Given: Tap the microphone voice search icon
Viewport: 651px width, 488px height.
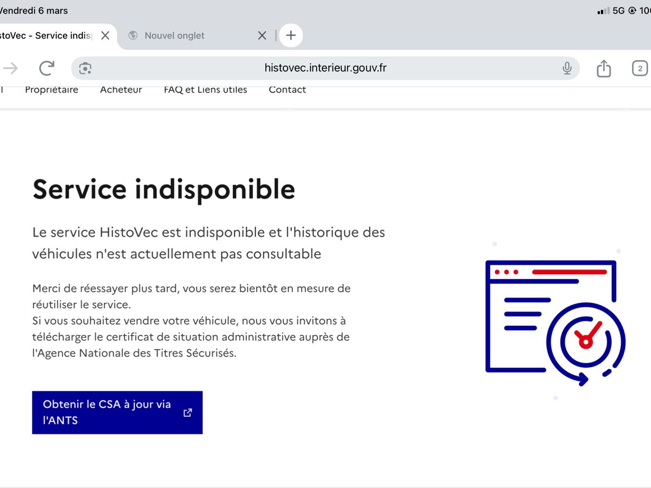Looking at the screenshot, I should coord(567,68).
